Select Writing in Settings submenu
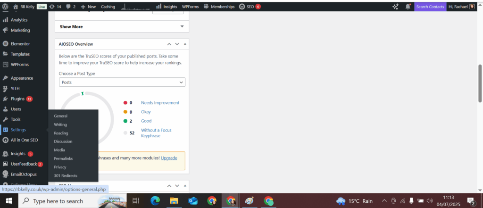The height and width of the screenshot is (208, 483). point(60,125)
